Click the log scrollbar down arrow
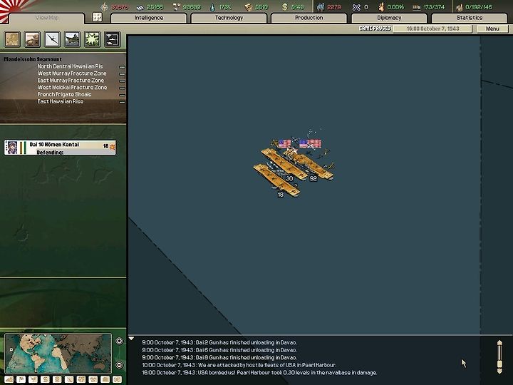Viewport: 513px width, 385px height. [499, 371]
